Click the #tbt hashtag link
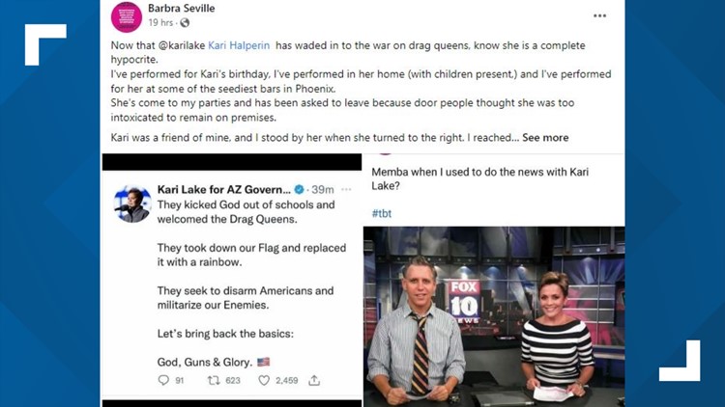The height and width of the screenshot is (407, 725). tap(382, 213)
